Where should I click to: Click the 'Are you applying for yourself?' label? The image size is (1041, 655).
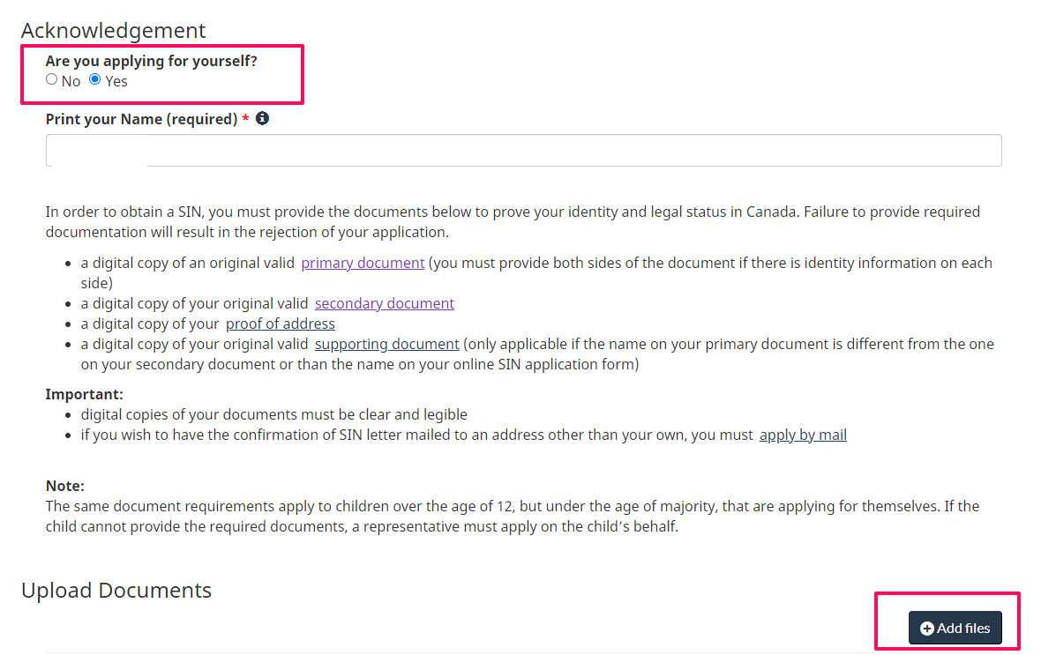coord(152,61)
